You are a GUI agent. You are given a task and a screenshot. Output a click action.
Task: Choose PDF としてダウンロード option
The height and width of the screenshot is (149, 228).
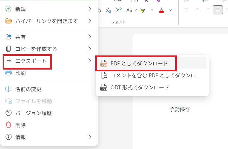[x=152, y=63]
